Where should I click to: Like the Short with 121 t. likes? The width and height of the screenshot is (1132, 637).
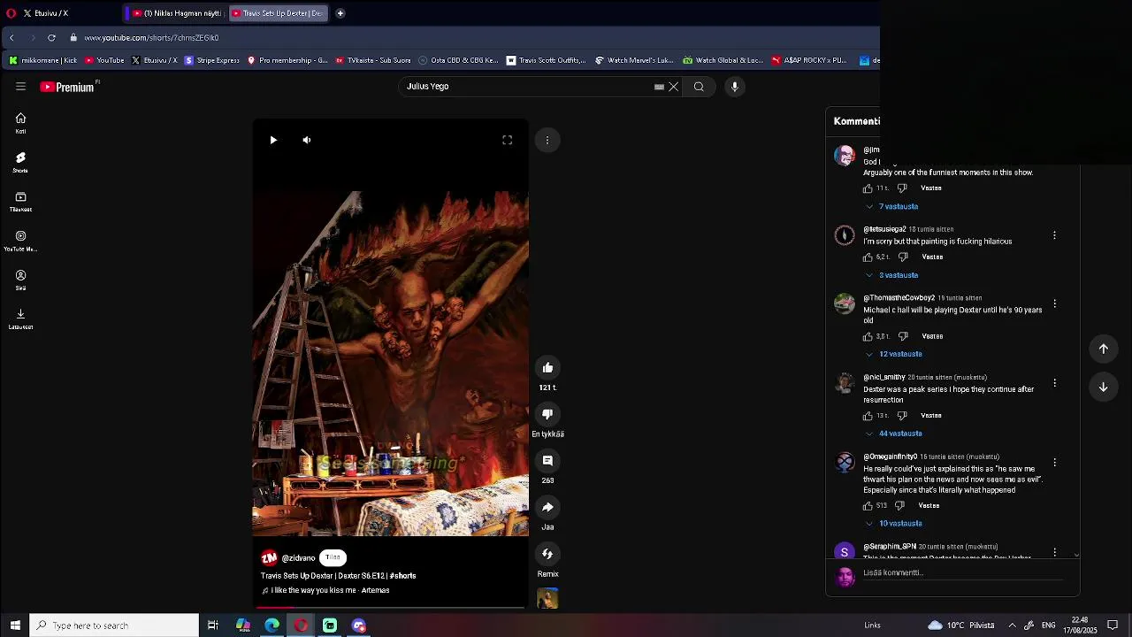tap(547, 367)
